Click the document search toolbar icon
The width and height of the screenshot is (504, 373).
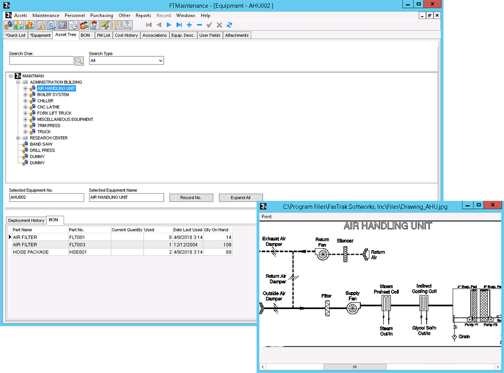click(x=51, y=25)
